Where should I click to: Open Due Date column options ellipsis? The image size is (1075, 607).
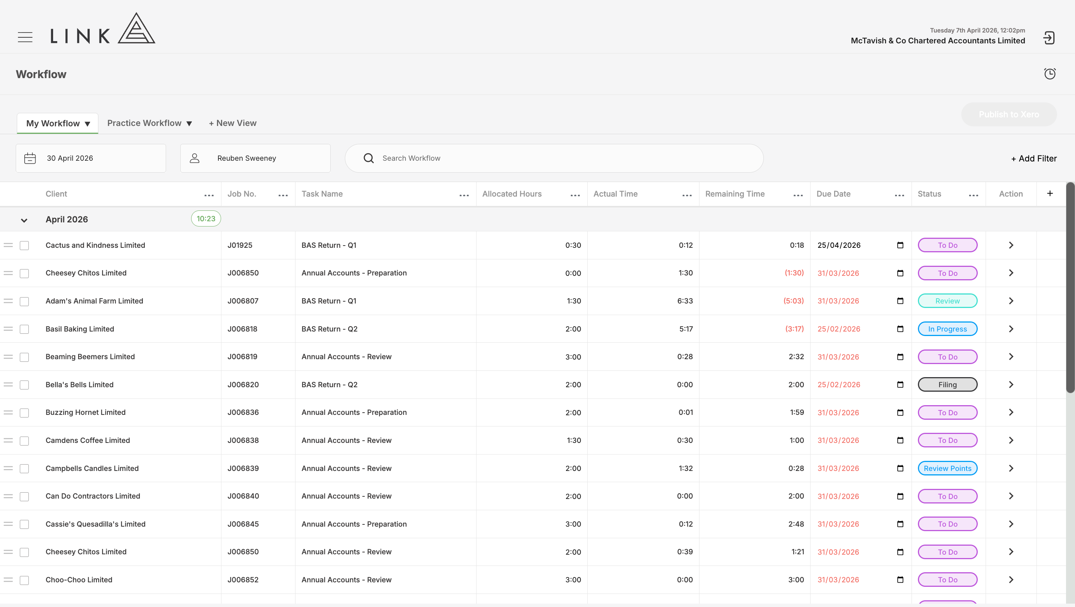(899, 195)
